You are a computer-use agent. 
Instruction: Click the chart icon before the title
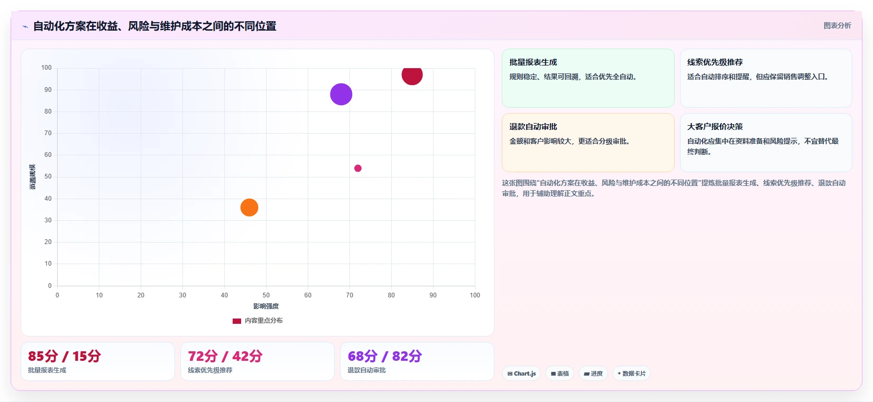(25, 26)
